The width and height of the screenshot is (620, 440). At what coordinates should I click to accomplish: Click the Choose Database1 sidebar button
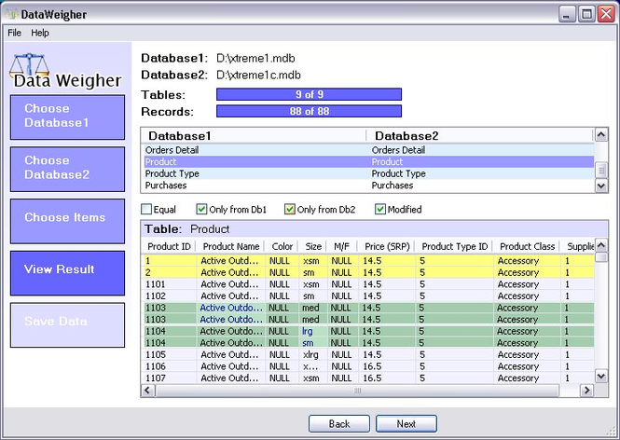(68, 117)
